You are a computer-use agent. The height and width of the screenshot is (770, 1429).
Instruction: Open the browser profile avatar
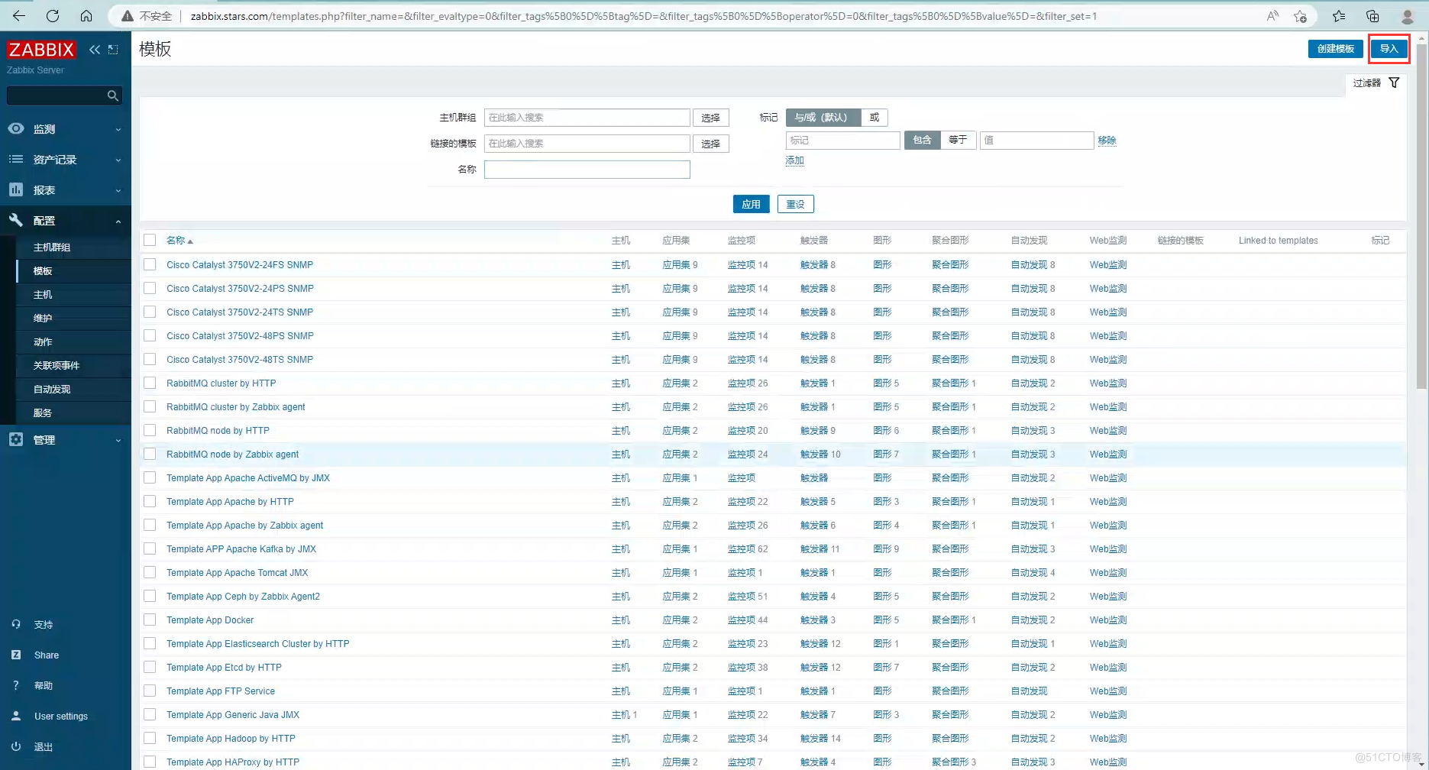(1408, 16)
